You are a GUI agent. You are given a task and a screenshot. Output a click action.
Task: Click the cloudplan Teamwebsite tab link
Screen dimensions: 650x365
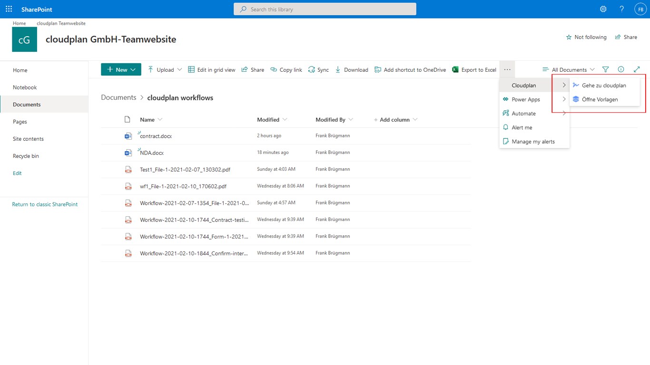click(61, 23)
